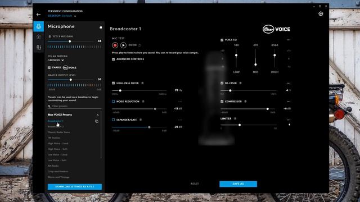
Task: Click the High-Pass Filter frequency slider handle
Action: [120, 91]
